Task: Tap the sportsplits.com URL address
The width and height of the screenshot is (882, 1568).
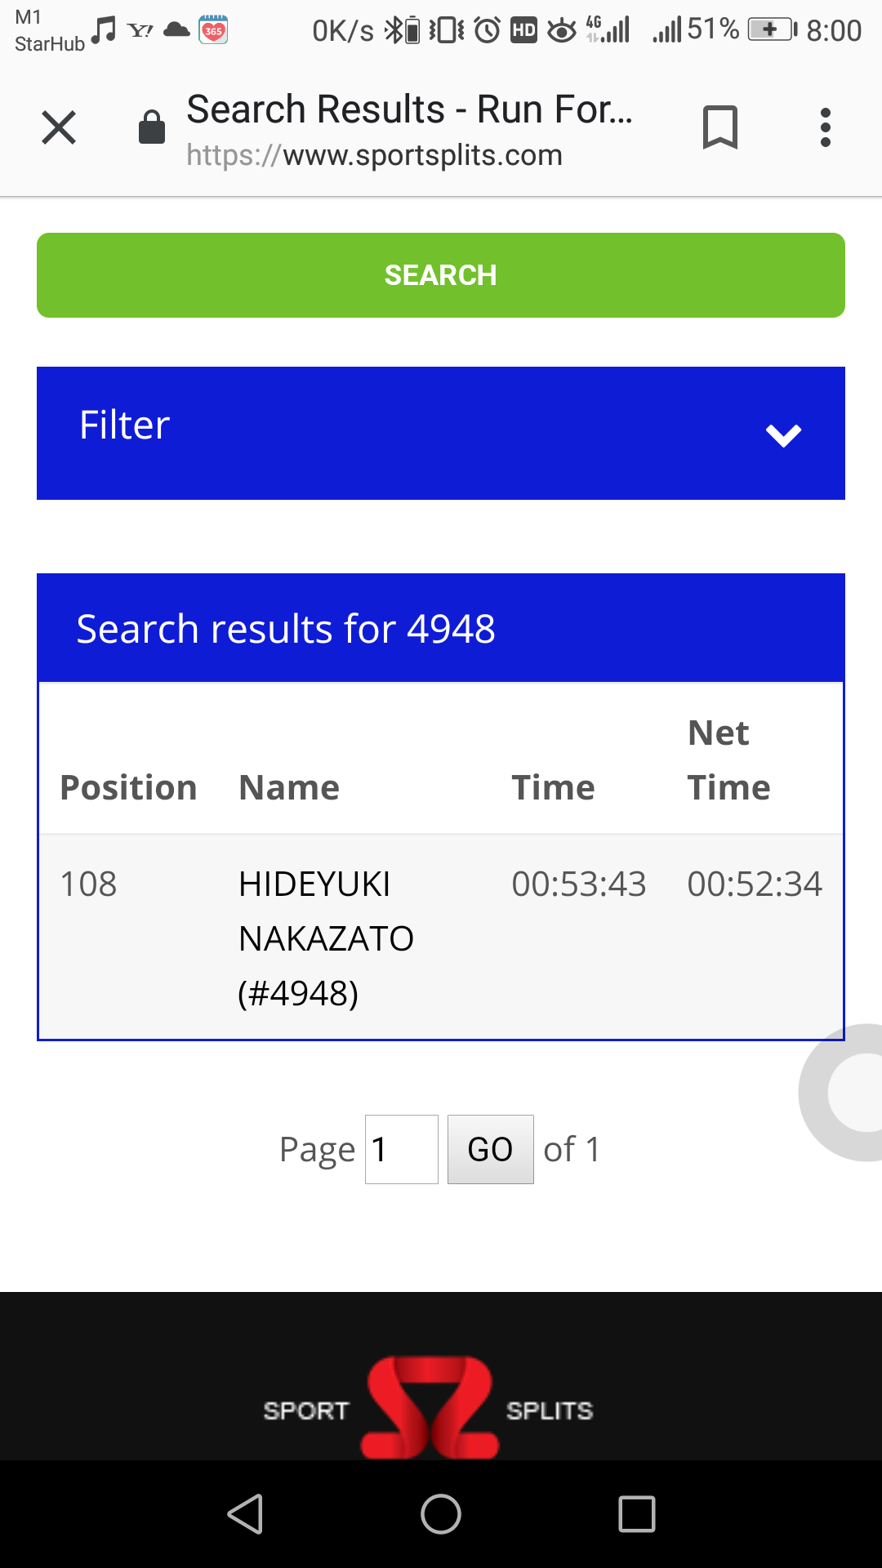Action: [x=374, y=154]
